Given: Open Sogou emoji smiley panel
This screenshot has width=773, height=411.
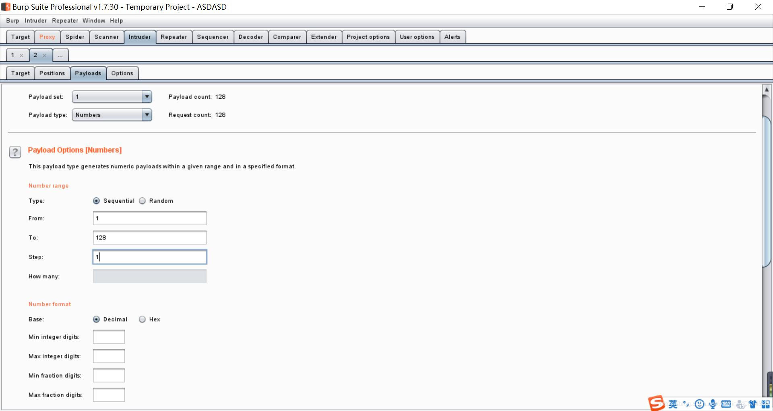Looking at the screenshot, I should (x=700, y=404).
